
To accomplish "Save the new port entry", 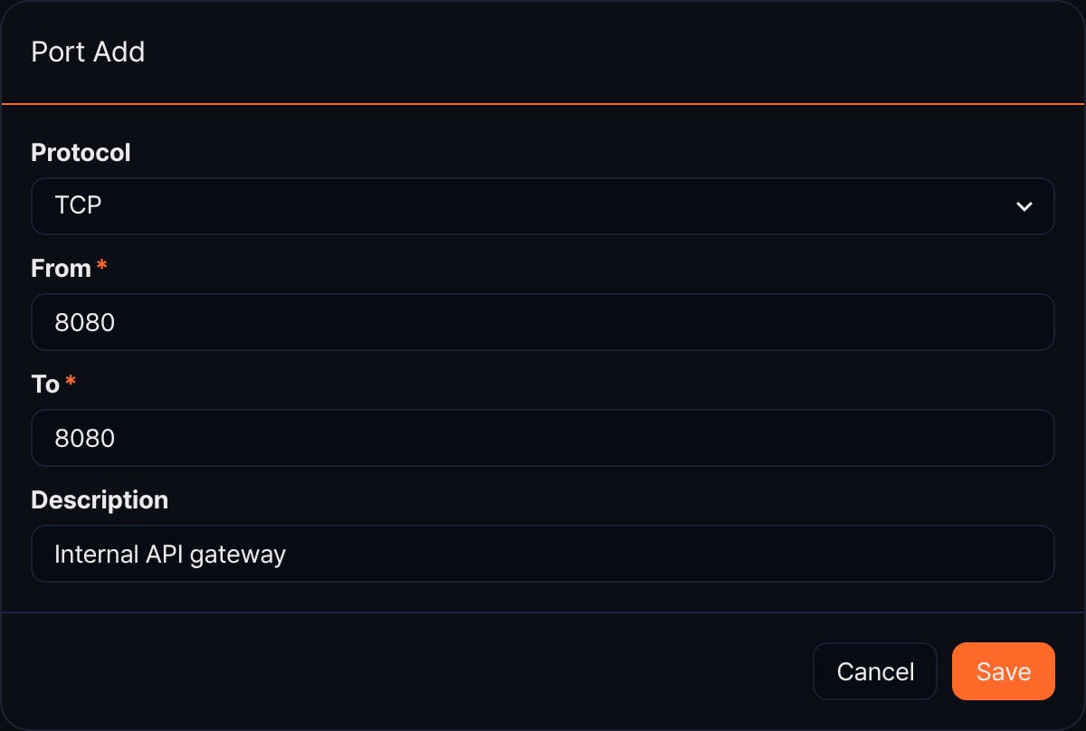I will (x=1004, y=671).
